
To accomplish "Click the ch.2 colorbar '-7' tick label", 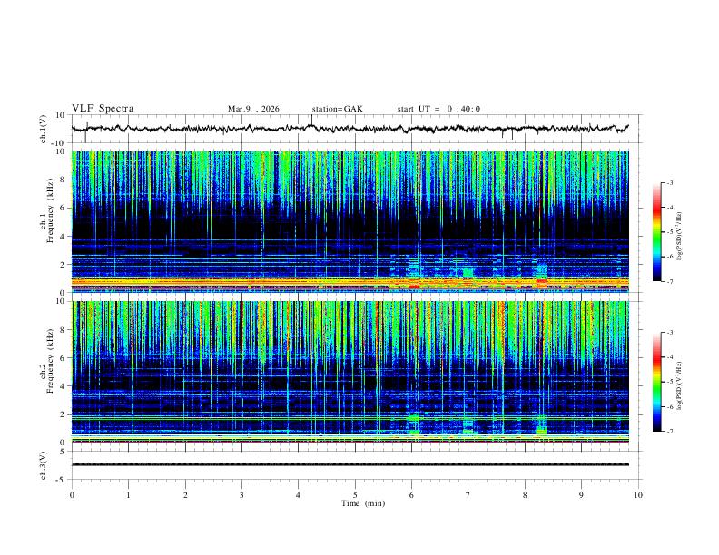I will point(670,432).
